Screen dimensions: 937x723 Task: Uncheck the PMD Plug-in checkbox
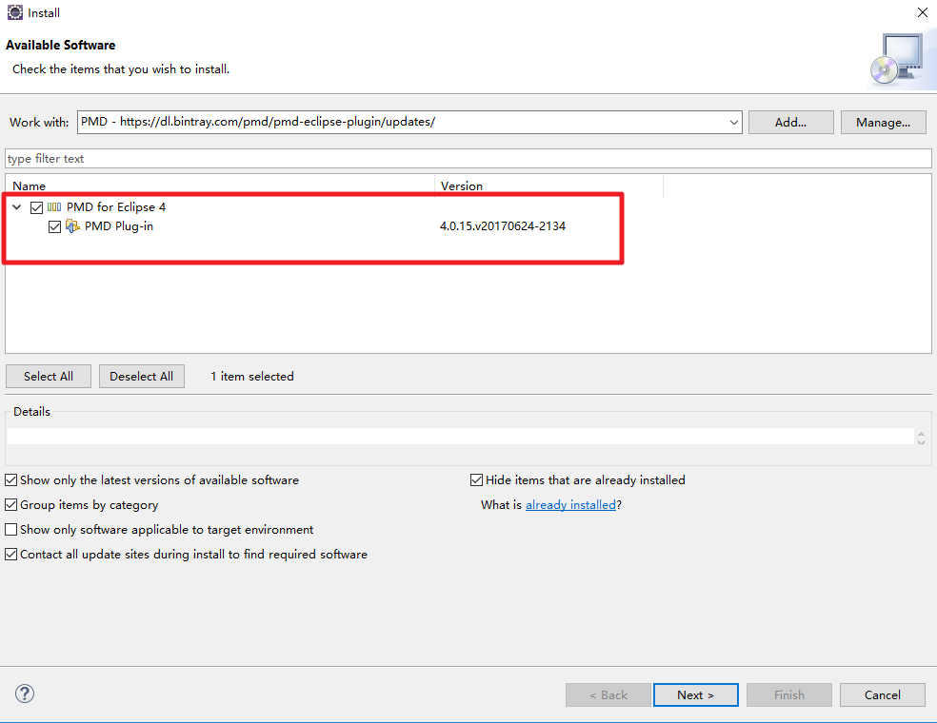54,226
